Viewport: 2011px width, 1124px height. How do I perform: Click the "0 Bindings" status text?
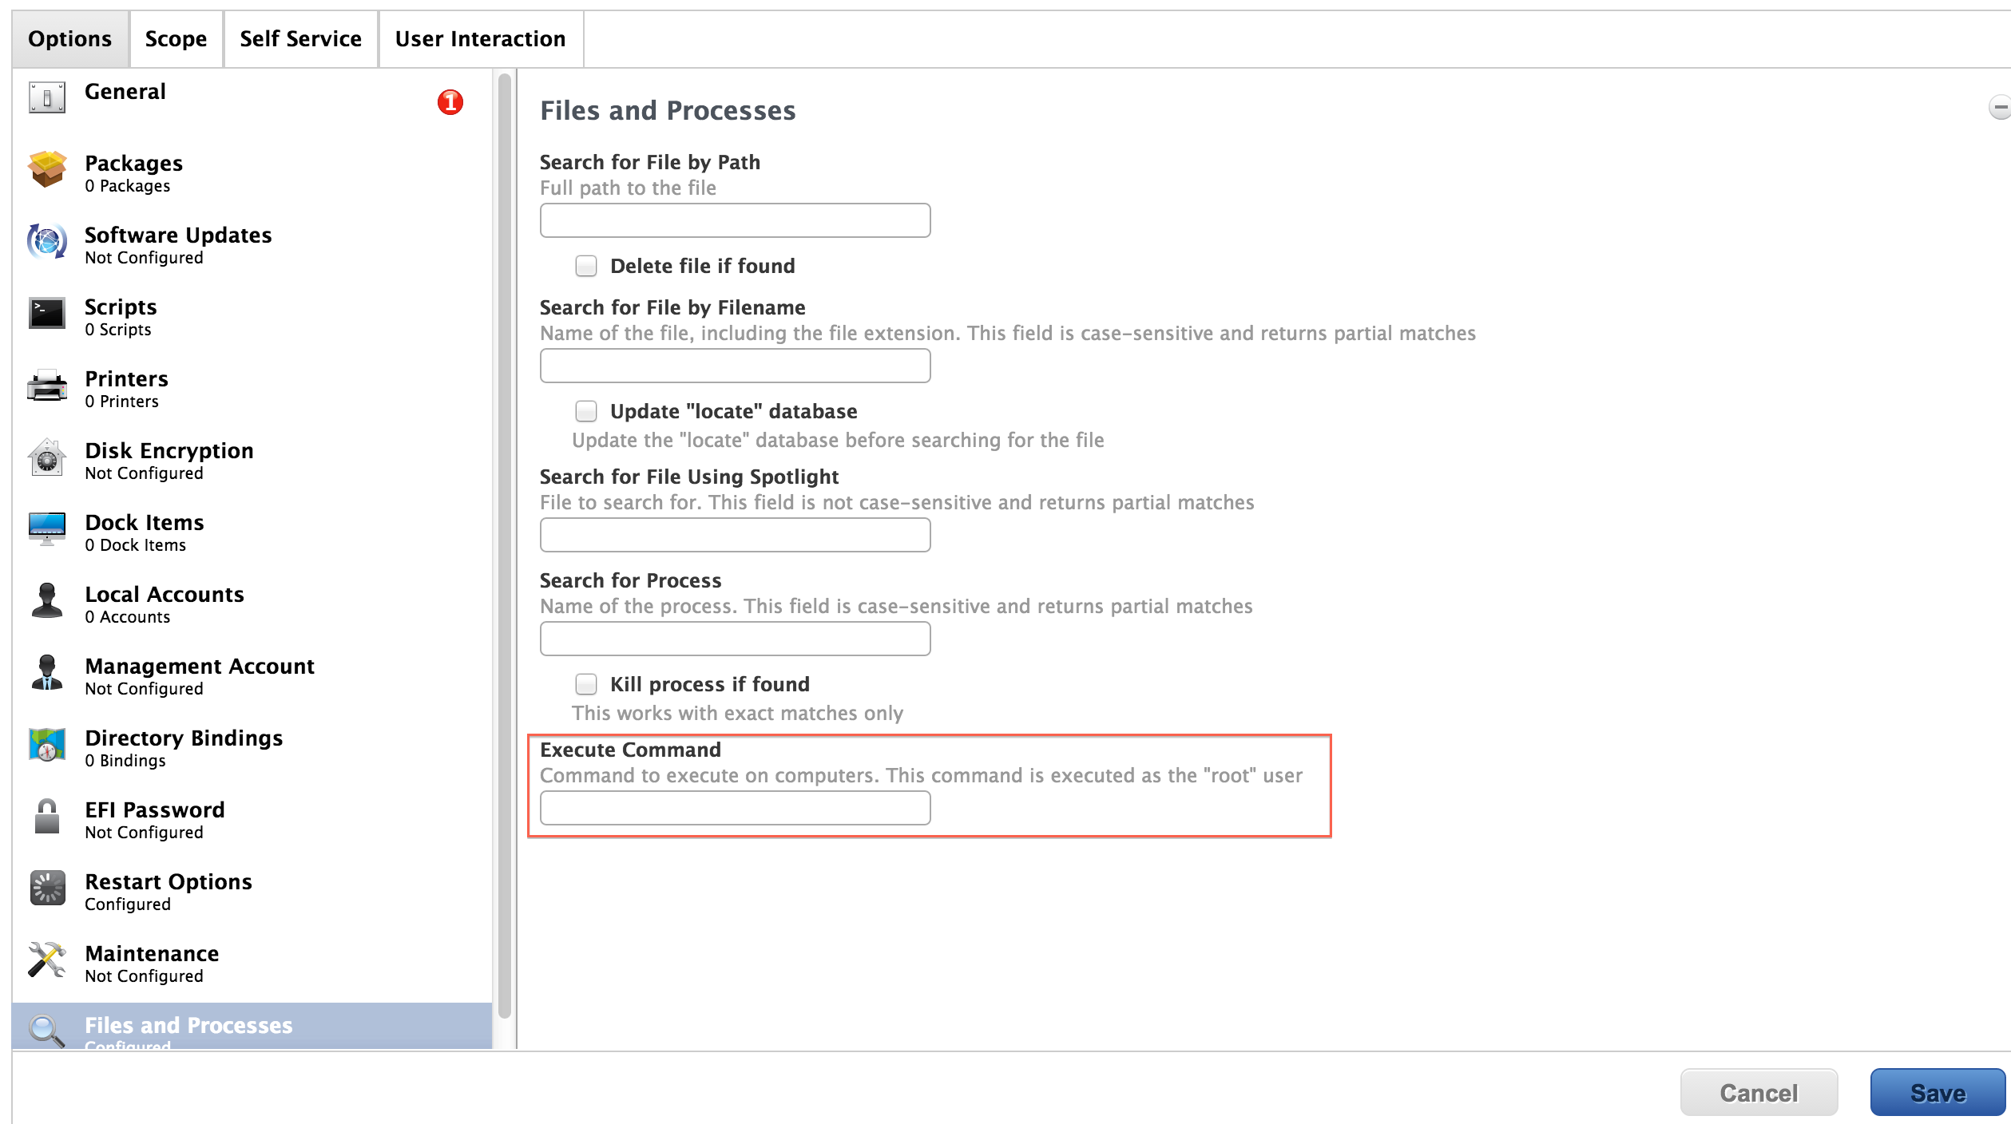point(125,761)
